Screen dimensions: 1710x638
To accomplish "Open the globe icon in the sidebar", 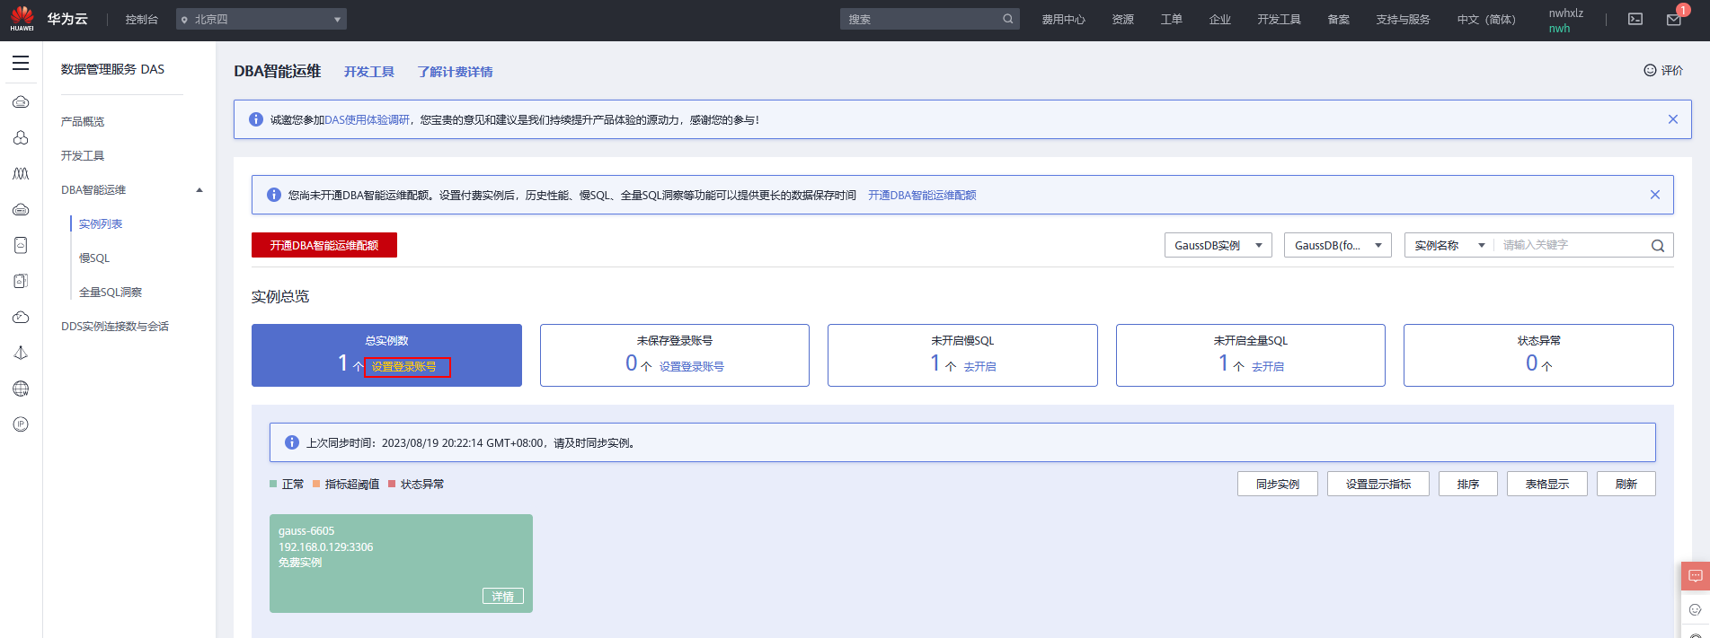I will coord(21,389).
